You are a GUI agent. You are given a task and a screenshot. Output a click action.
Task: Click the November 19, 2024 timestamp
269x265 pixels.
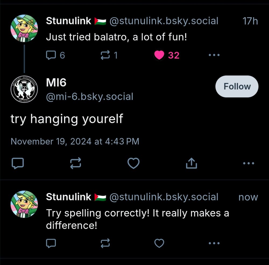pos(75,141)
